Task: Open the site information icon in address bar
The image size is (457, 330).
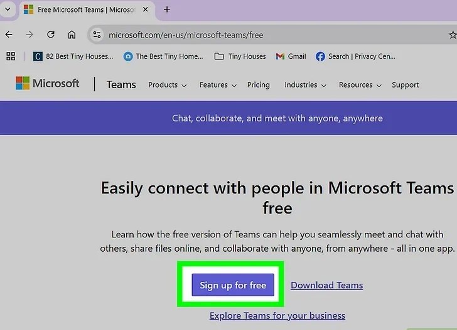Action: pos(97,35)
